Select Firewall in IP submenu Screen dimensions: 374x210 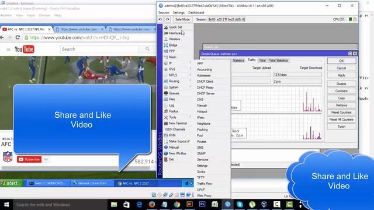[x=202, y=105]
